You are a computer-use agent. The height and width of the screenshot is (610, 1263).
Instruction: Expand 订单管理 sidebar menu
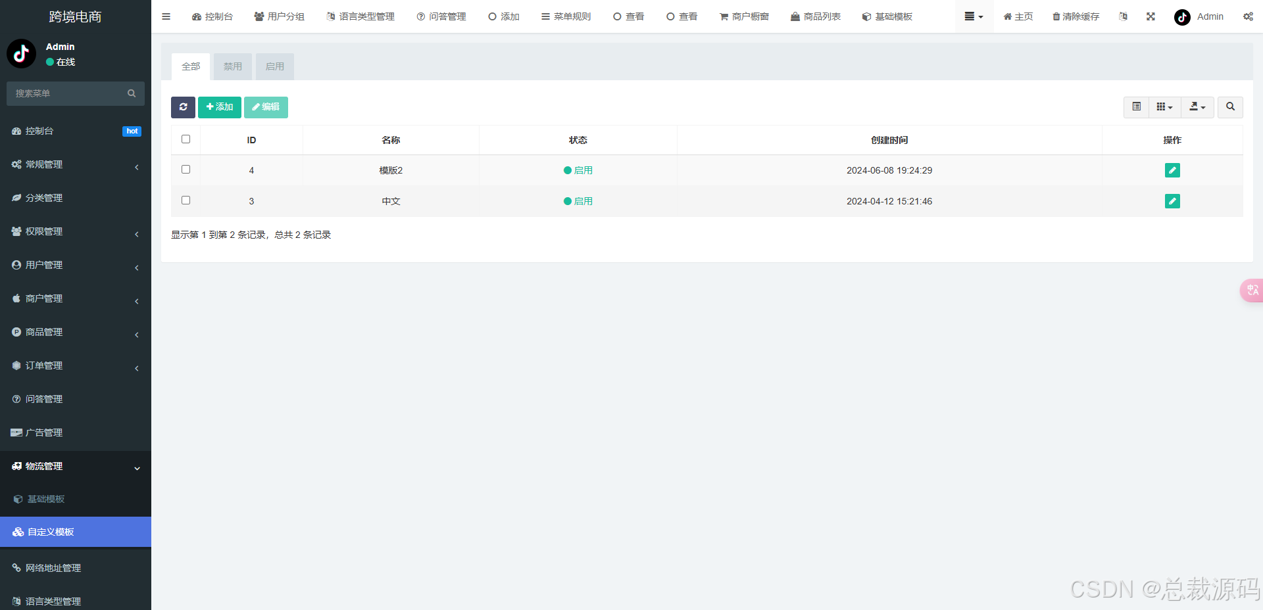click(x=76, y=365)
